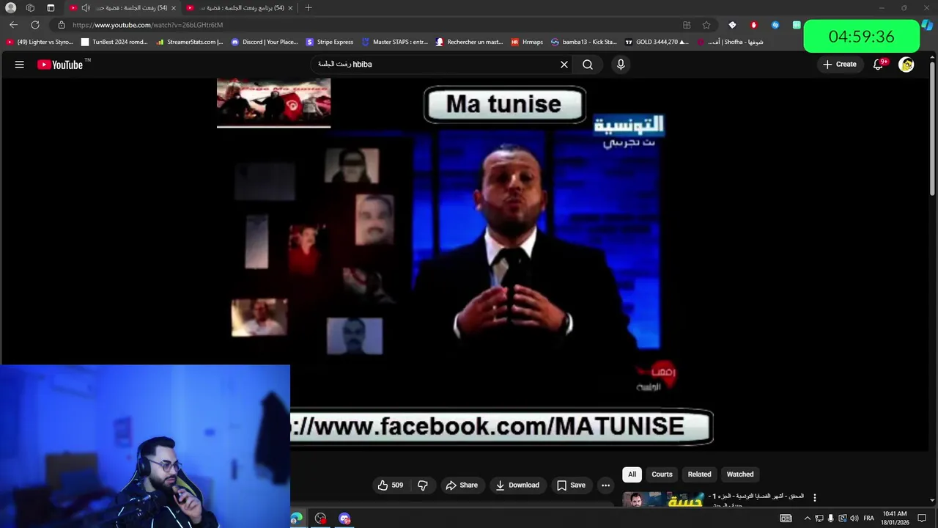
Task: Switch FRA keyboard language
Action: 868,518
